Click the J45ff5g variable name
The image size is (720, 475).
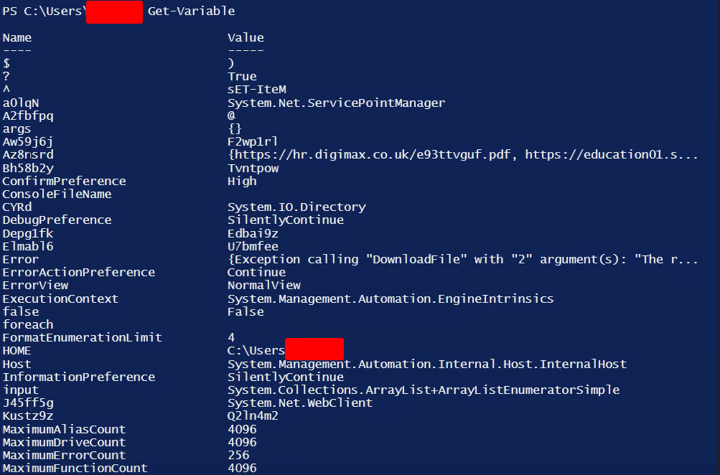pos(28,403)
